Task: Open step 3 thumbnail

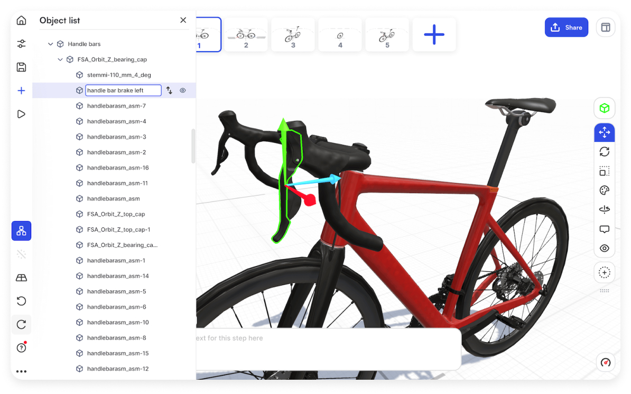Action: [x=293, y=35]
